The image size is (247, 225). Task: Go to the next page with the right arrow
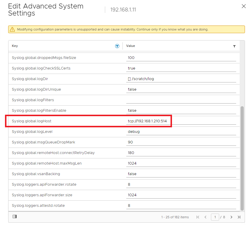(231, 217)
